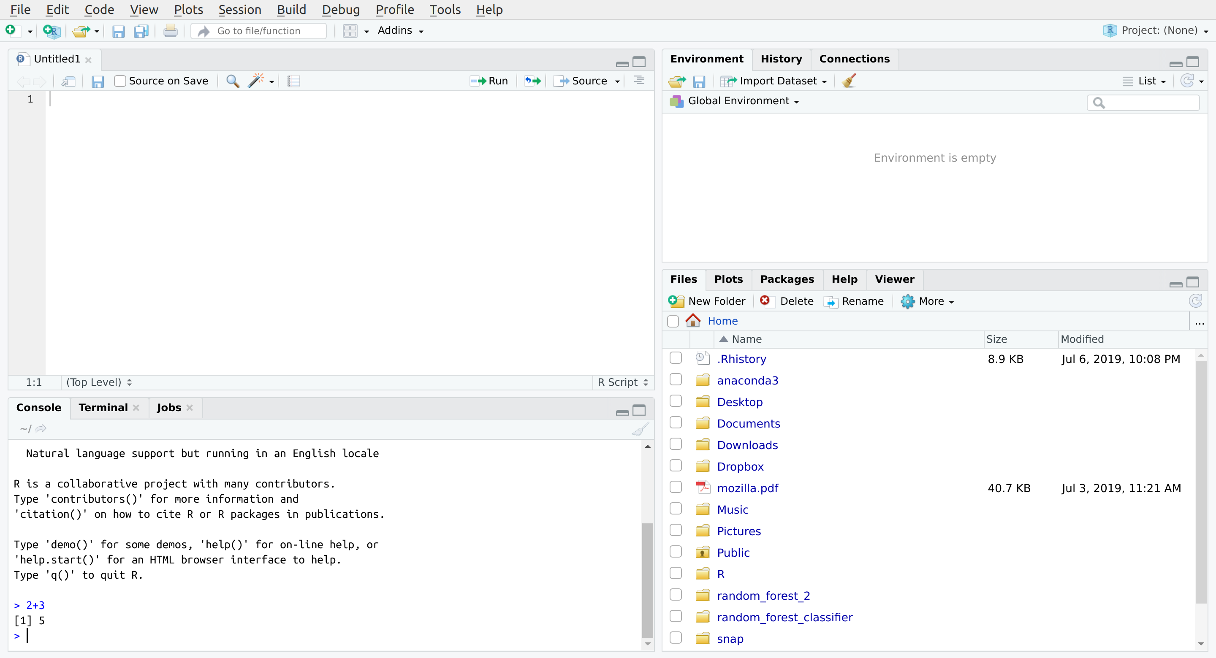Open the More dropdown in Files pane
The width and height of the screenshot is (1216, 658).
coord(927,301)
